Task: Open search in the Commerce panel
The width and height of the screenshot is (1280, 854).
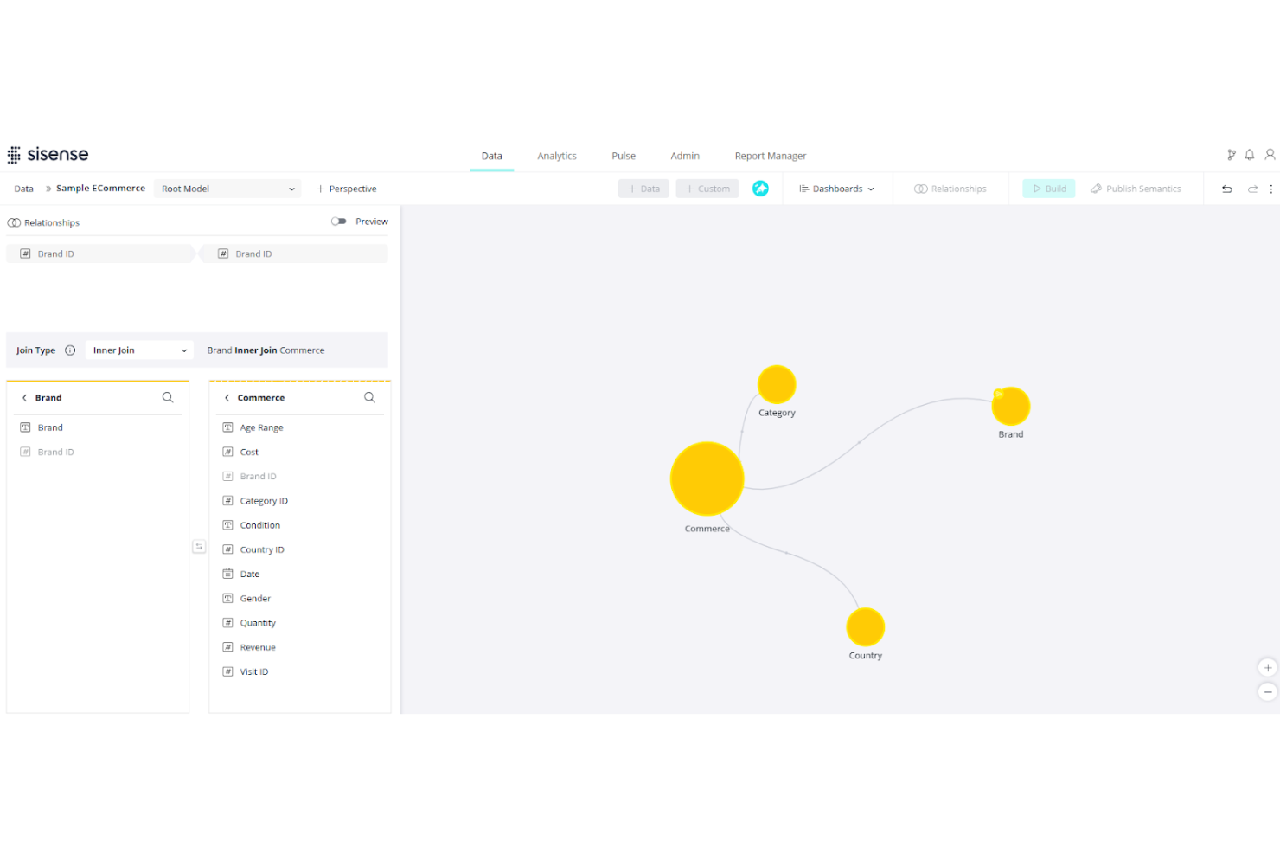Action: click(369, 397)
